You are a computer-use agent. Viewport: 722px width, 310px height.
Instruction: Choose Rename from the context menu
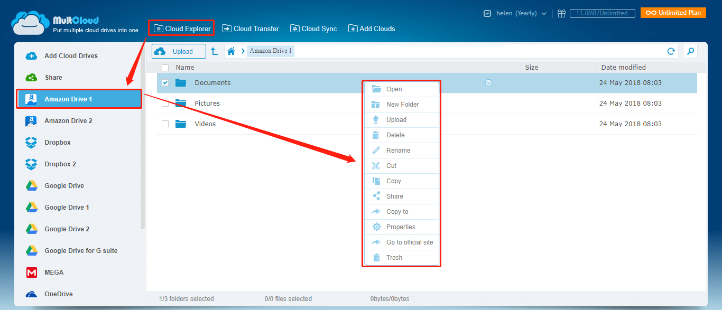(402, 151)
